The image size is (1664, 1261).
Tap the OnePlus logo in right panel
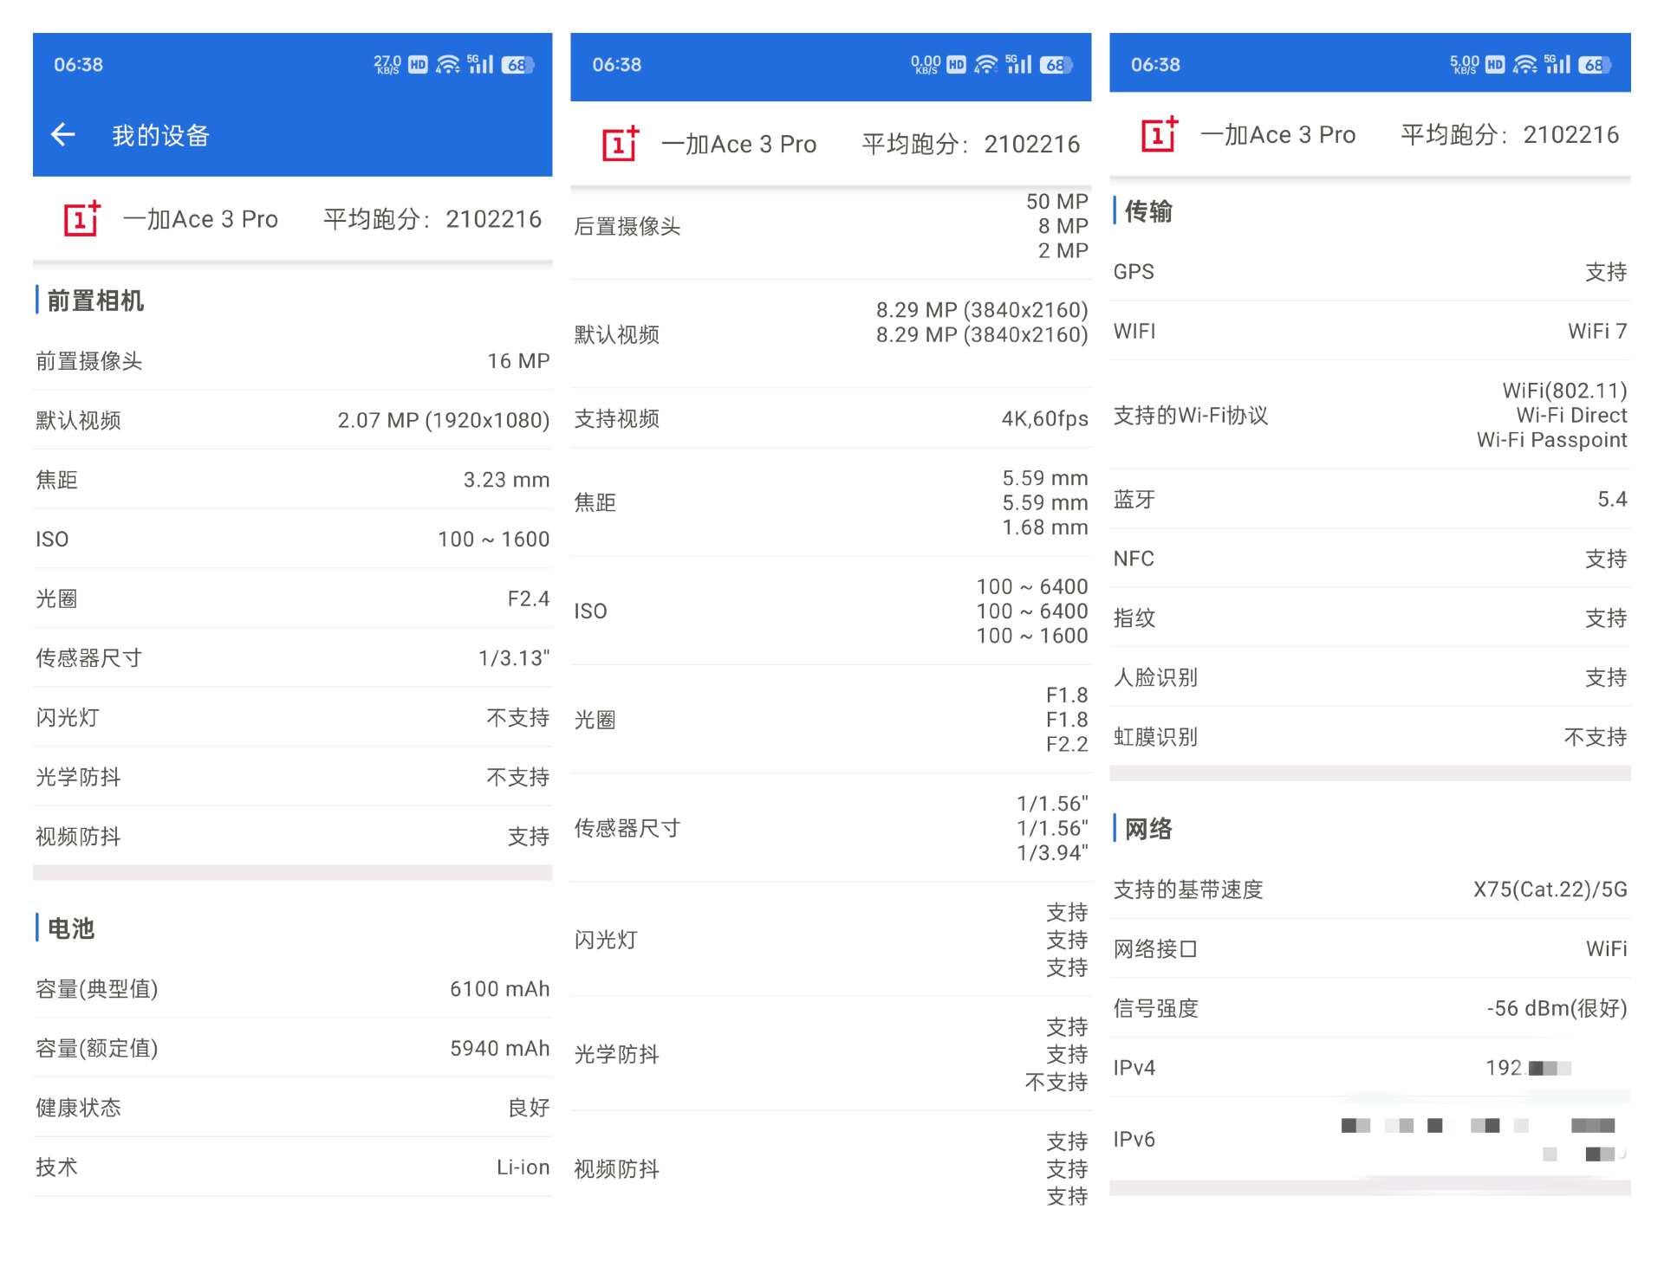[x=1160, y=134]
